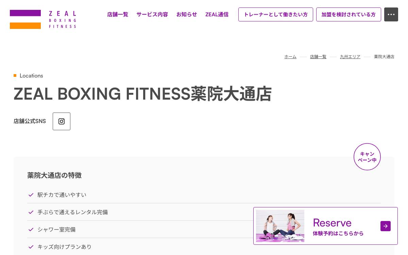Click the checkmark beside 駅チカで通いやすい
Screen dimensions: 408x255
pyautogui.click(x=31, y=195)
